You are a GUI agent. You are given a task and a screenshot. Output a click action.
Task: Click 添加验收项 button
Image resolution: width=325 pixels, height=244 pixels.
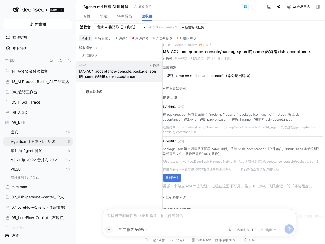(x=93, y=92)
